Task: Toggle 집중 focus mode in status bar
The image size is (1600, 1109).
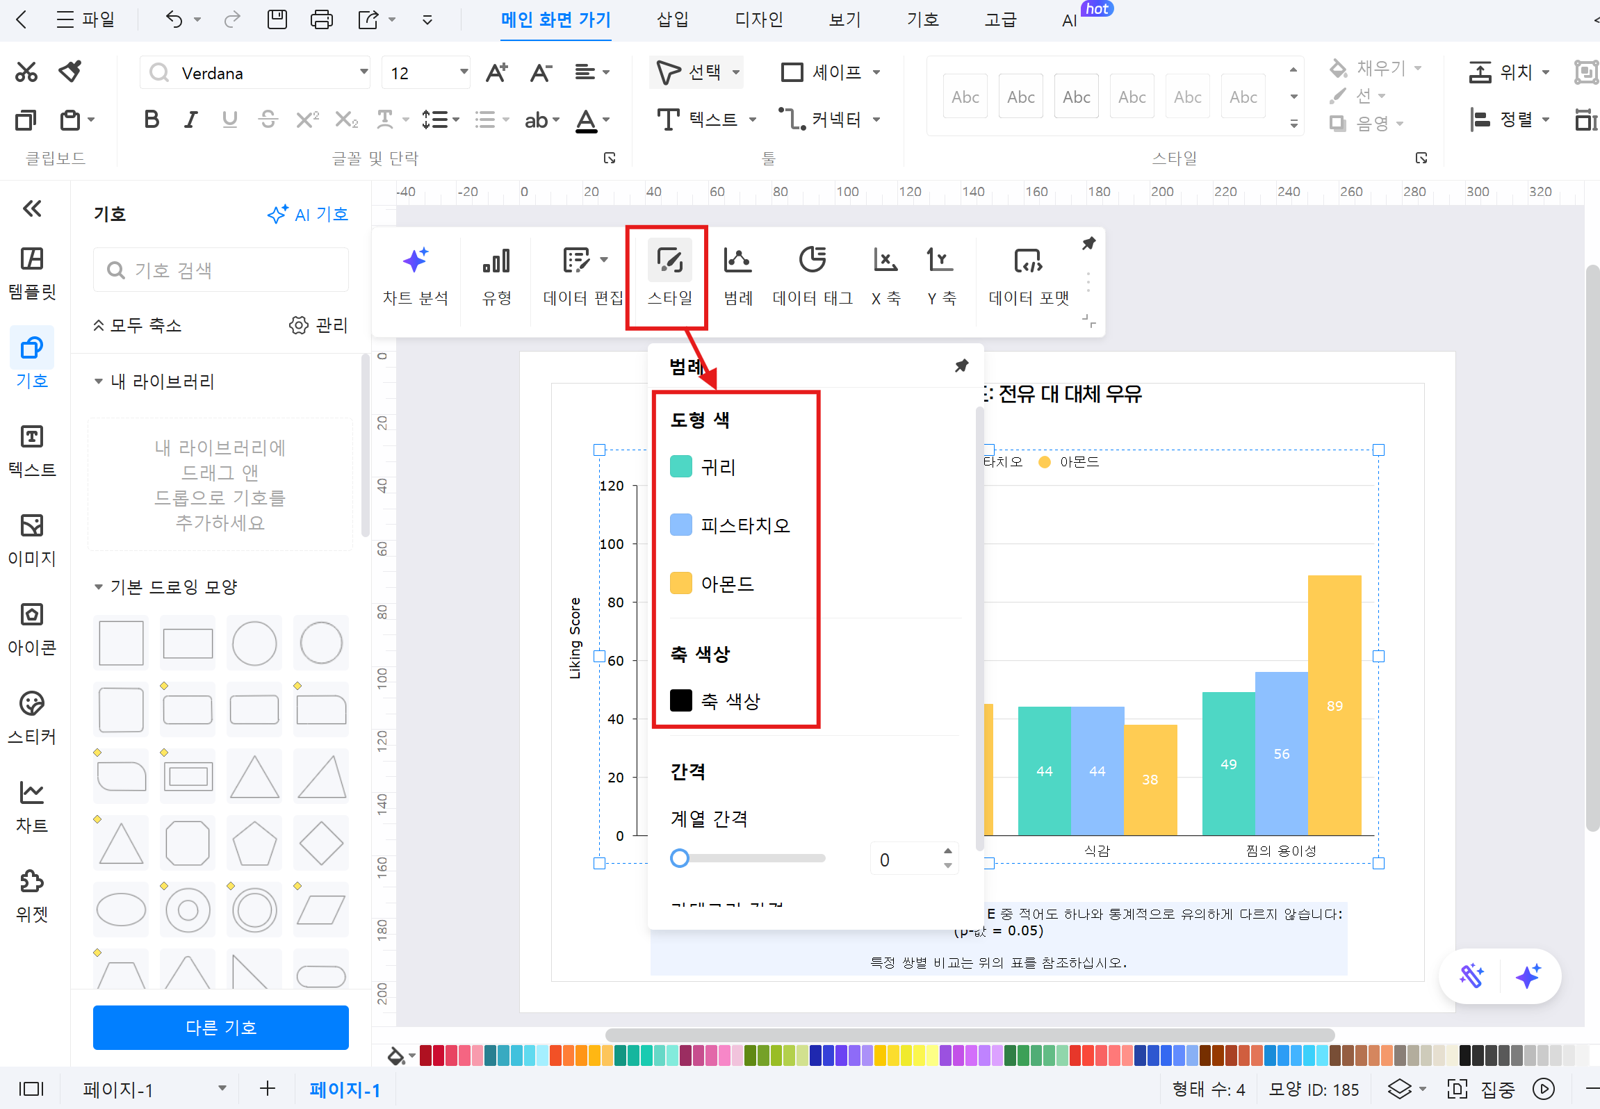Action: coord(1482,1090)
